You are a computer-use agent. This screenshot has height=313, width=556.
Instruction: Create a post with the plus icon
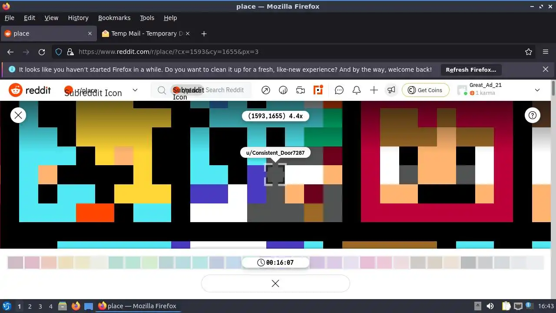coord(374,90)
